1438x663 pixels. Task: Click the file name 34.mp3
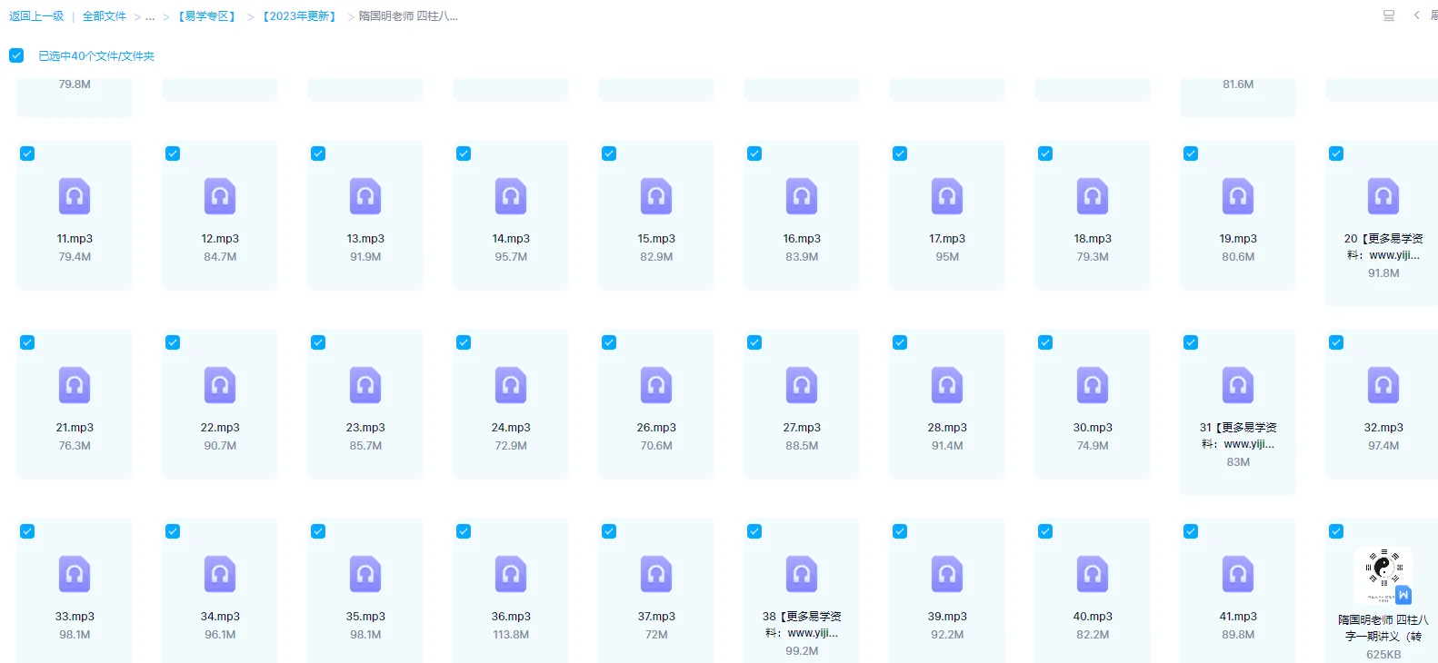coord(220,617)
